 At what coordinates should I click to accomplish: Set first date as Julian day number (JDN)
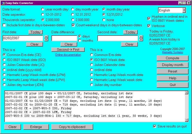point(4,85)
